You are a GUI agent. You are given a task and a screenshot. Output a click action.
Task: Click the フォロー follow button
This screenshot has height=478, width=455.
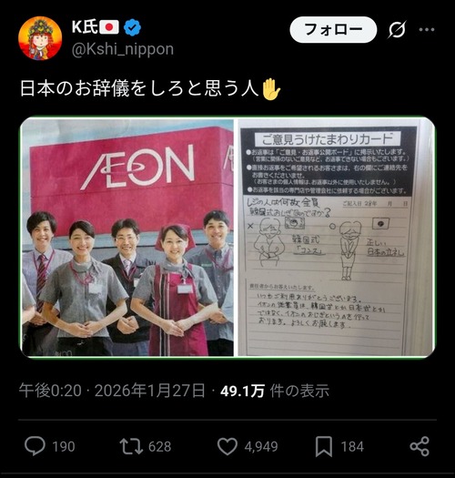[x=333, y=29]
